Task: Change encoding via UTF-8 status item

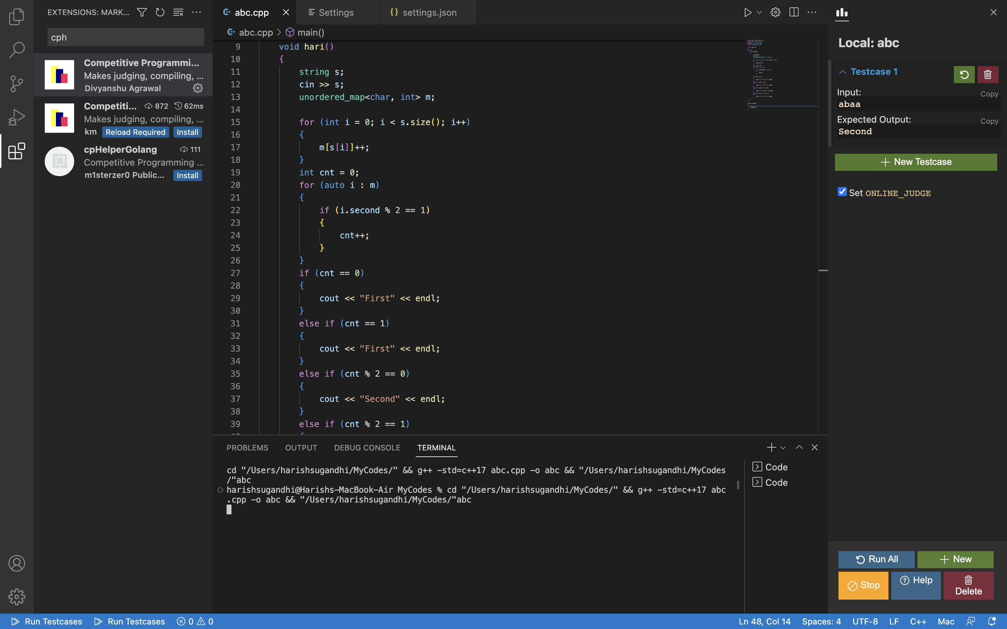Action: (865, 622)
